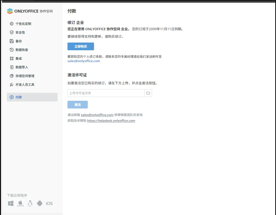Click the pie chart icon beside 存储空间管理
The height and width of the screenshot is (215, 276).
[12, 76]
